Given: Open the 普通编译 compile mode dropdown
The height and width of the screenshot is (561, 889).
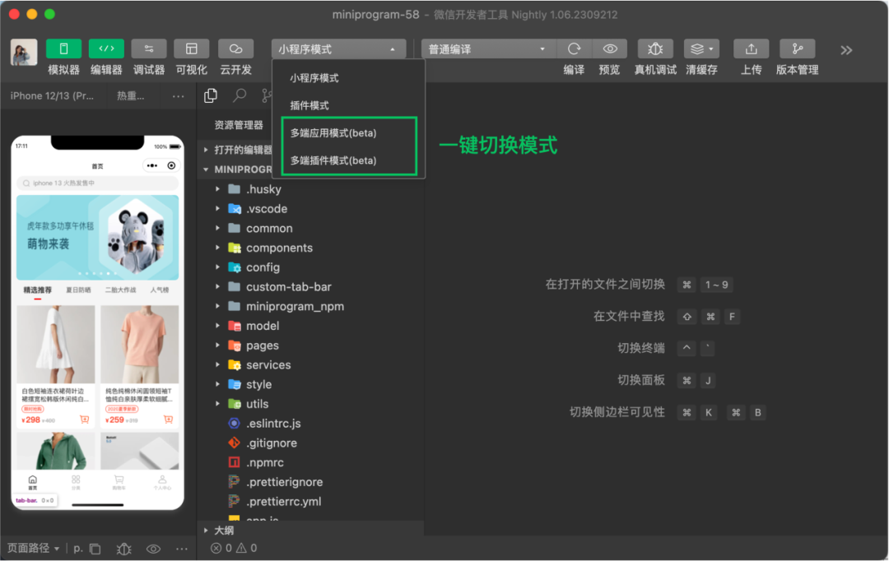Looking at the screenshot, I should click(x=487, y=49).
